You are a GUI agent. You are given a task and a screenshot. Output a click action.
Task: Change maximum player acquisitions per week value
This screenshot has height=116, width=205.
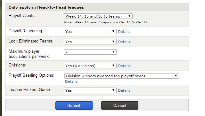click(x=90, y=52)
